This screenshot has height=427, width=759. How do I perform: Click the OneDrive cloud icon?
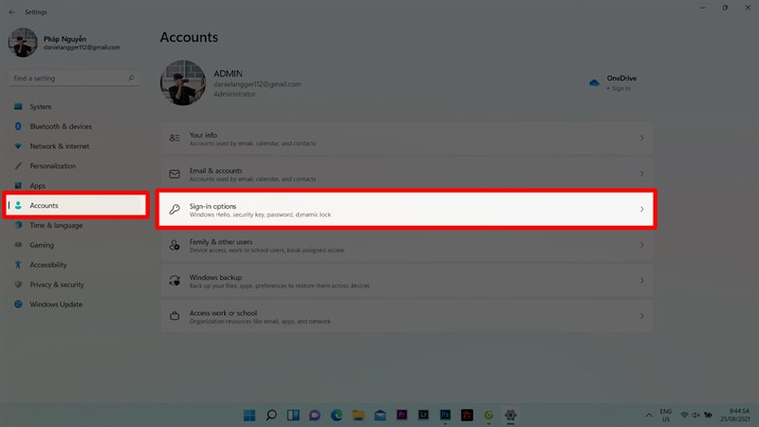[594, 84]
